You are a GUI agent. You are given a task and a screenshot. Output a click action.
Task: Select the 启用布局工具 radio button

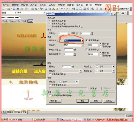coord(50,21)
